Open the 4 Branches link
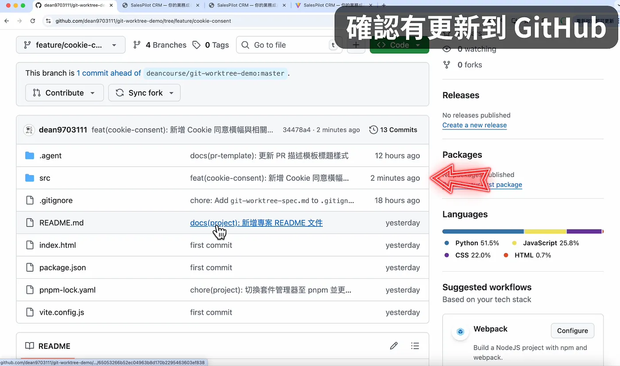The width and height of the screenshot is (620, 366). point(160,45)
